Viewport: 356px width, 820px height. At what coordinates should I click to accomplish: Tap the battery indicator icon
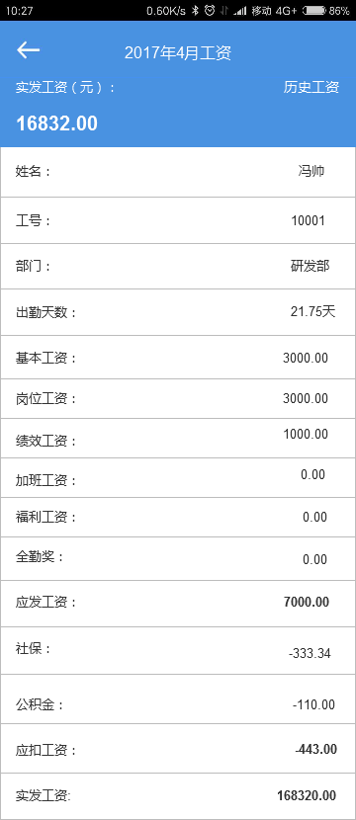(x=314, y=11)
